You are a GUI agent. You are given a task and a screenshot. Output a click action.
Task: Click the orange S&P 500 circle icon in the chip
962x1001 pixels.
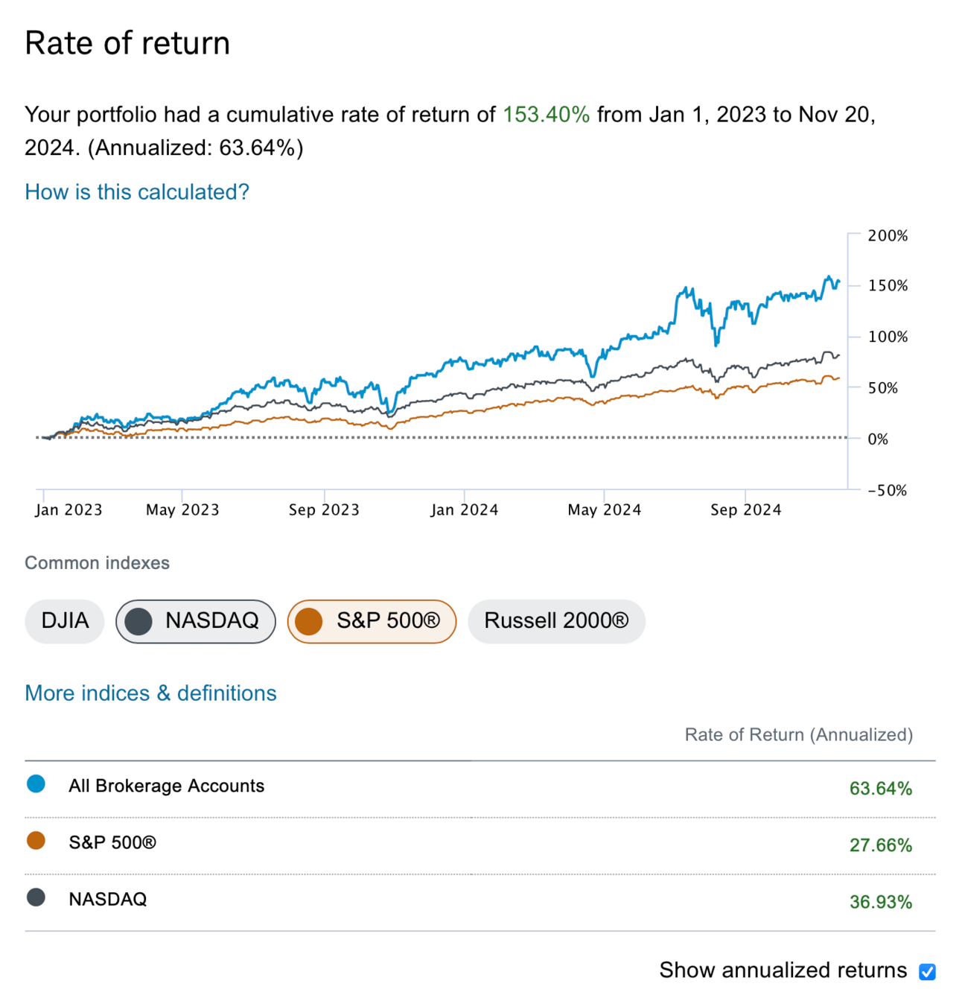309,621
